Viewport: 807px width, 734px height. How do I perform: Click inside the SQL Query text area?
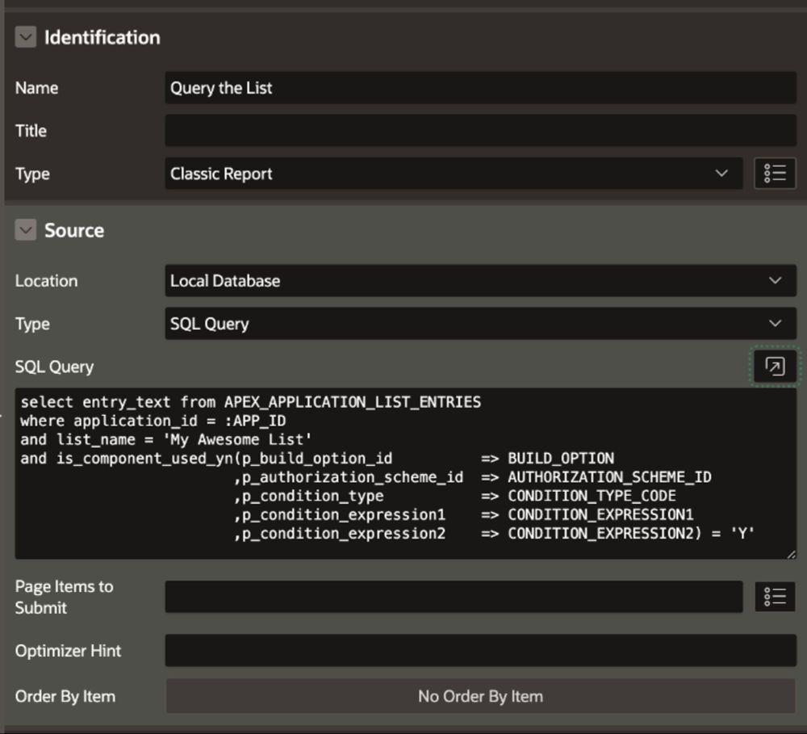point(406,473)
